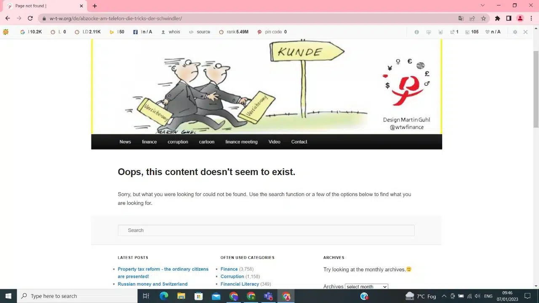Open SEO toolbar settings gear

point(515,32)
